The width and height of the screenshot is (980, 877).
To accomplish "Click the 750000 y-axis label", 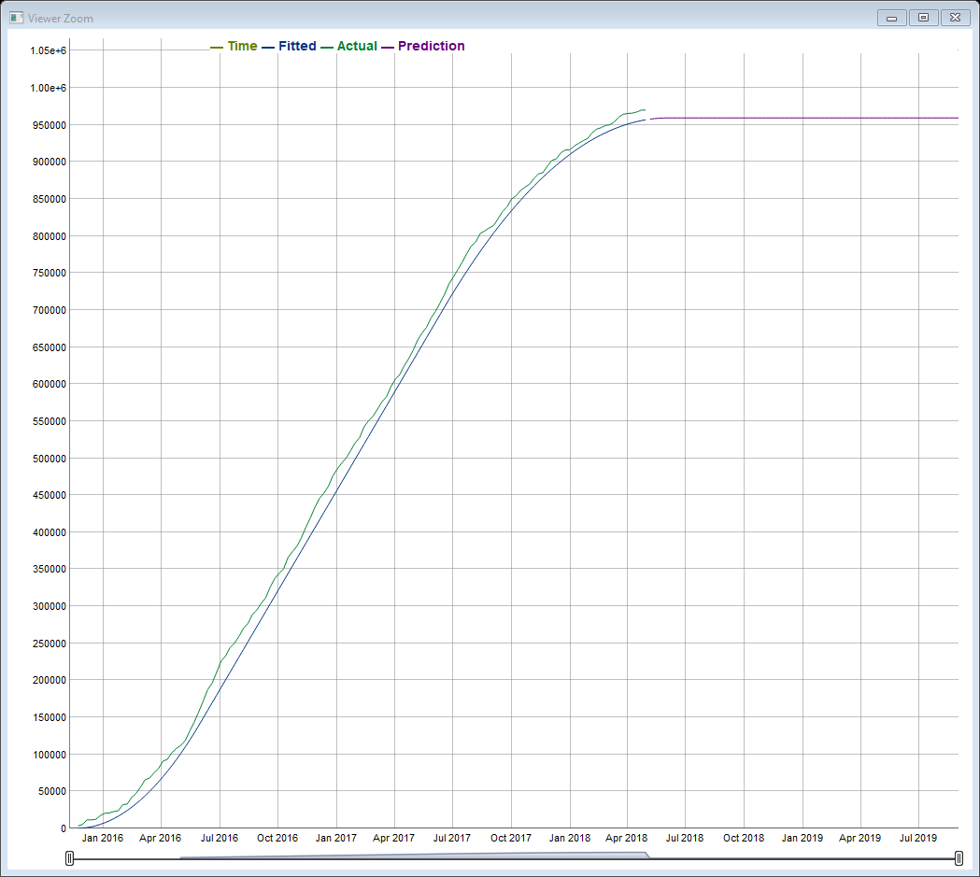I will click(50, 273).
